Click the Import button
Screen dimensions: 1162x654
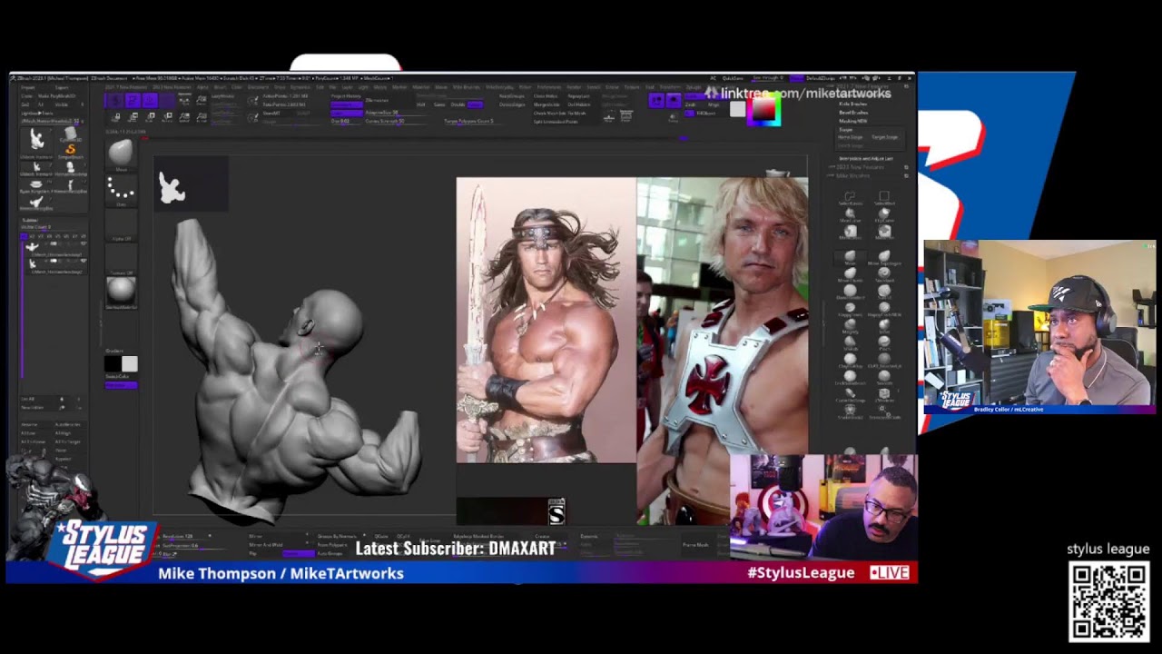[x=26, y=88]
